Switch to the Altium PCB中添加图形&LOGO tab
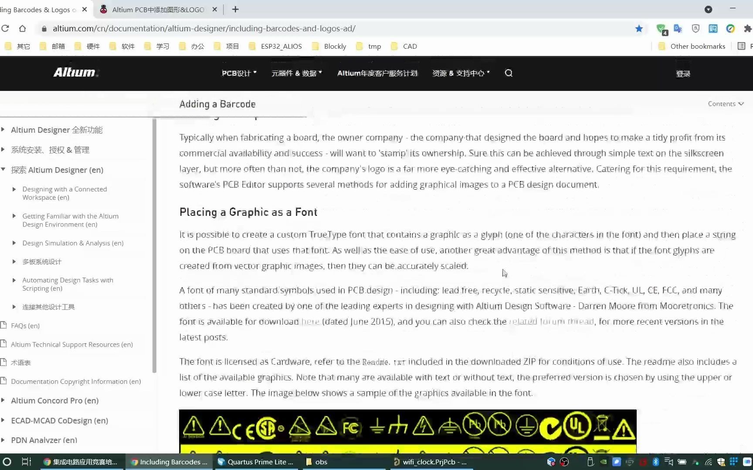This screenshot has height=470, width=753. pyautogui.click(x=158, y=9)
